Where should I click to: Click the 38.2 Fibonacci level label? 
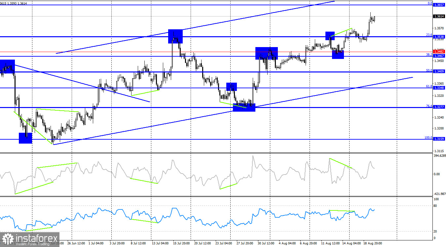tap(429, 54)
